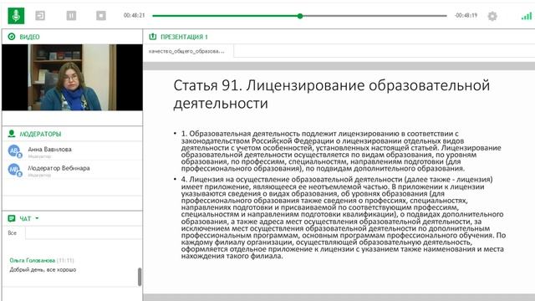The image size is (535, 301).
Task: Select the Видео panel header label
Action: 29,37
